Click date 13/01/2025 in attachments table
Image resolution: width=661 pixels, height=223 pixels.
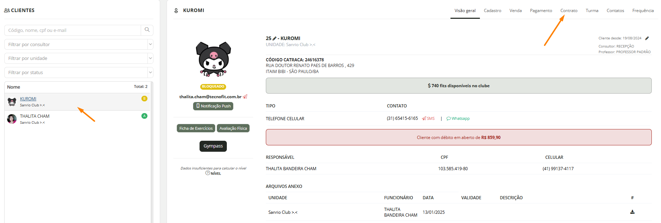pos(433,212)
